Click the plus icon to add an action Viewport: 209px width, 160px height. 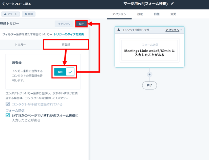(x=149, y=74)
